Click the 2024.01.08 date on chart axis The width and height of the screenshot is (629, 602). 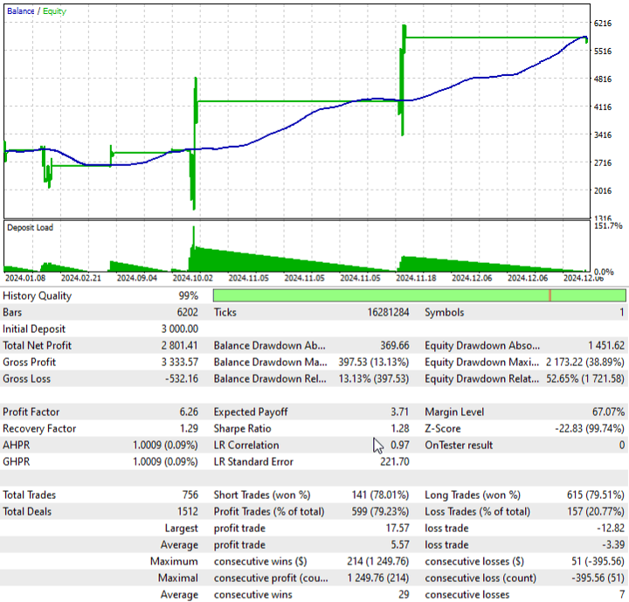pos(24,278)
